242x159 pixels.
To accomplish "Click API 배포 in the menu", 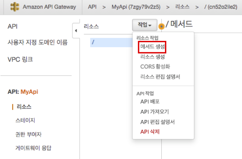I will (x=150, y=102).
